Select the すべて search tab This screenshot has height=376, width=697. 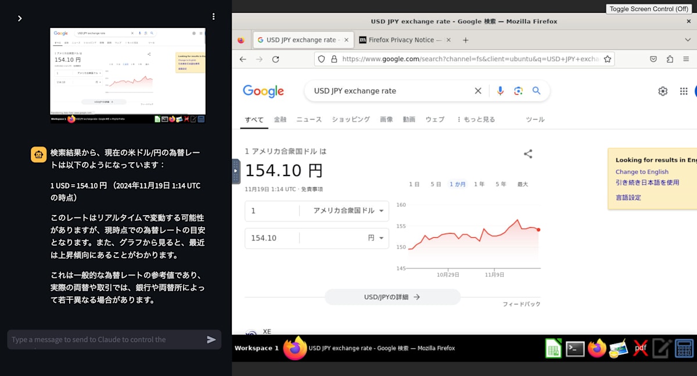[254, 120]
